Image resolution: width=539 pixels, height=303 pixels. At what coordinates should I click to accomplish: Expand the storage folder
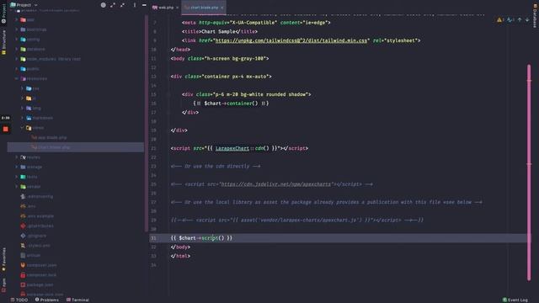17,167
